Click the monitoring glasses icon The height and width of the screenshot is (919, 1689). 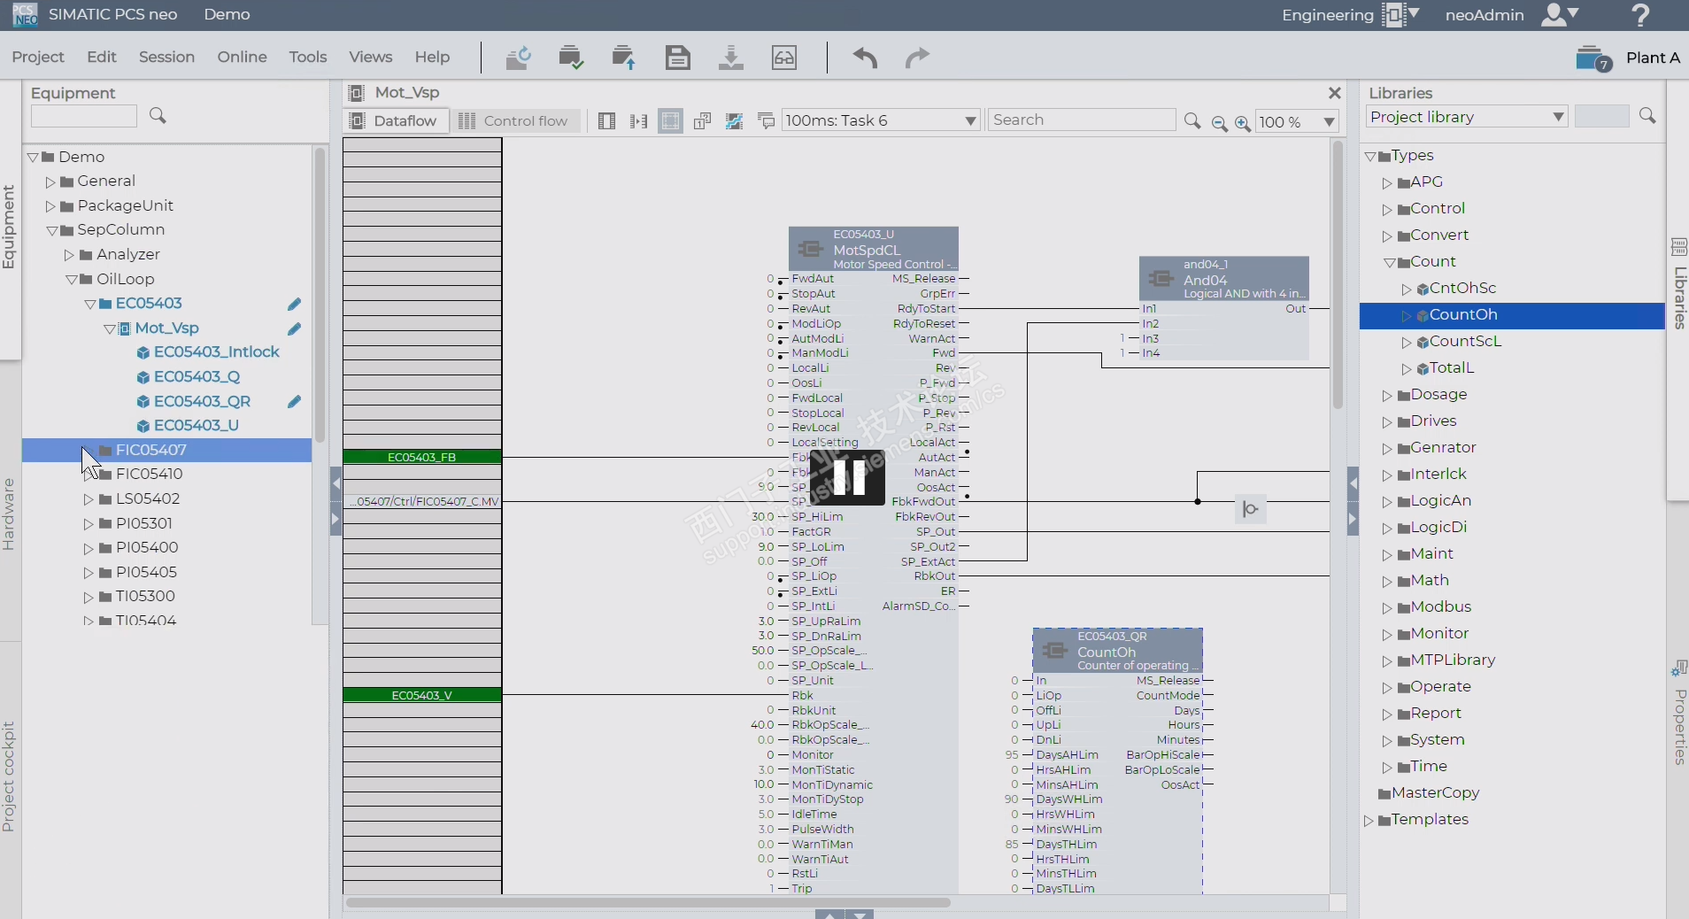784,58
